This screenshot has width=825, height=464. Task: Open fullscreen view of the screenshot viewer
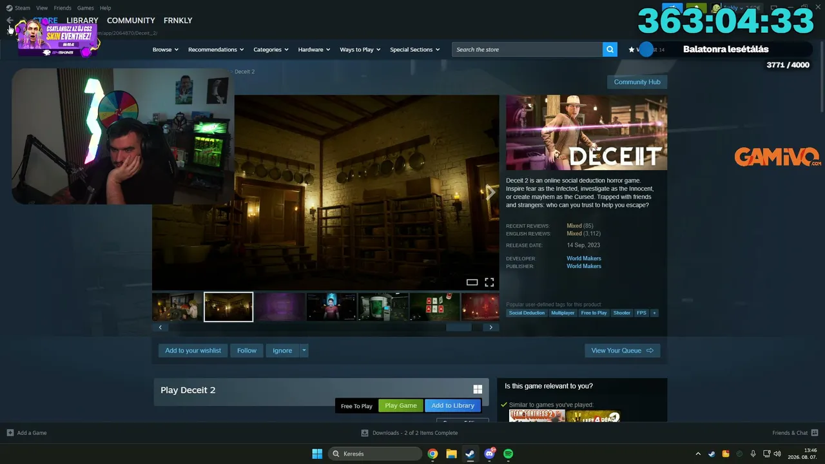[x=489, y=282]
